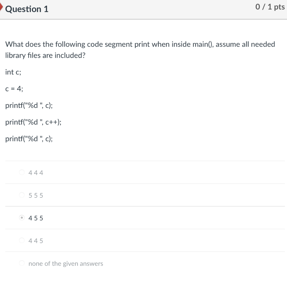Select the radio button for answer 444
This screenshot has height=282, width=287.
click(x=22, y=172)
